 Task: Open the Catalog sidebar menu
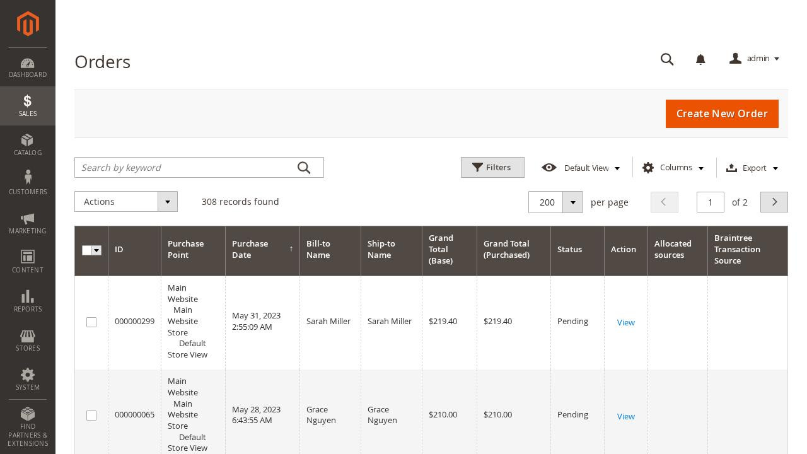[28, 145]
